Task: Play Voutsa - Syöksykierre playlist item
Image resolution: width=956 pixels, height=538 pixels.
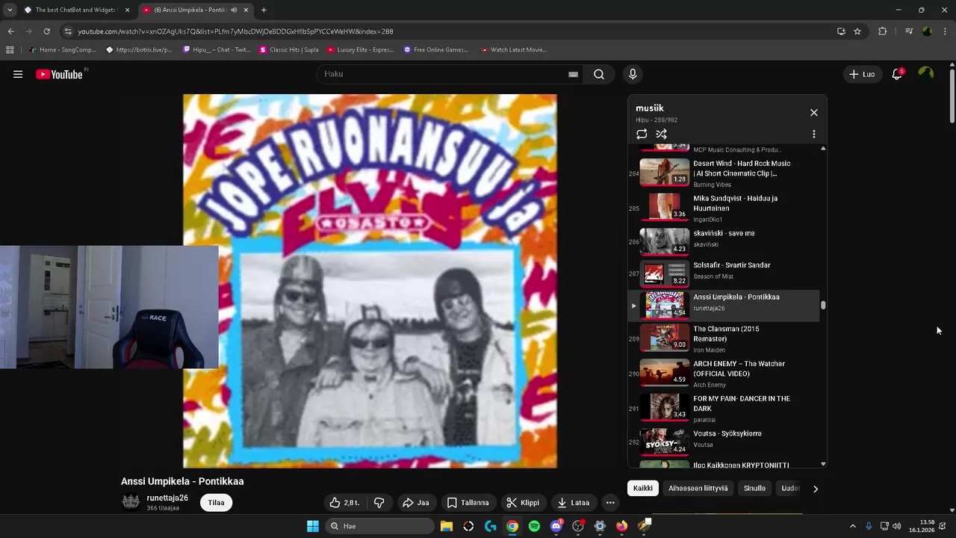Action: coord(724,441)
